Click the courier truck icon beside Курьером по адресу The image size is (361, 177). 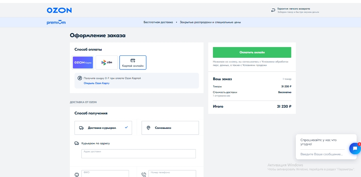pos(77,143)
